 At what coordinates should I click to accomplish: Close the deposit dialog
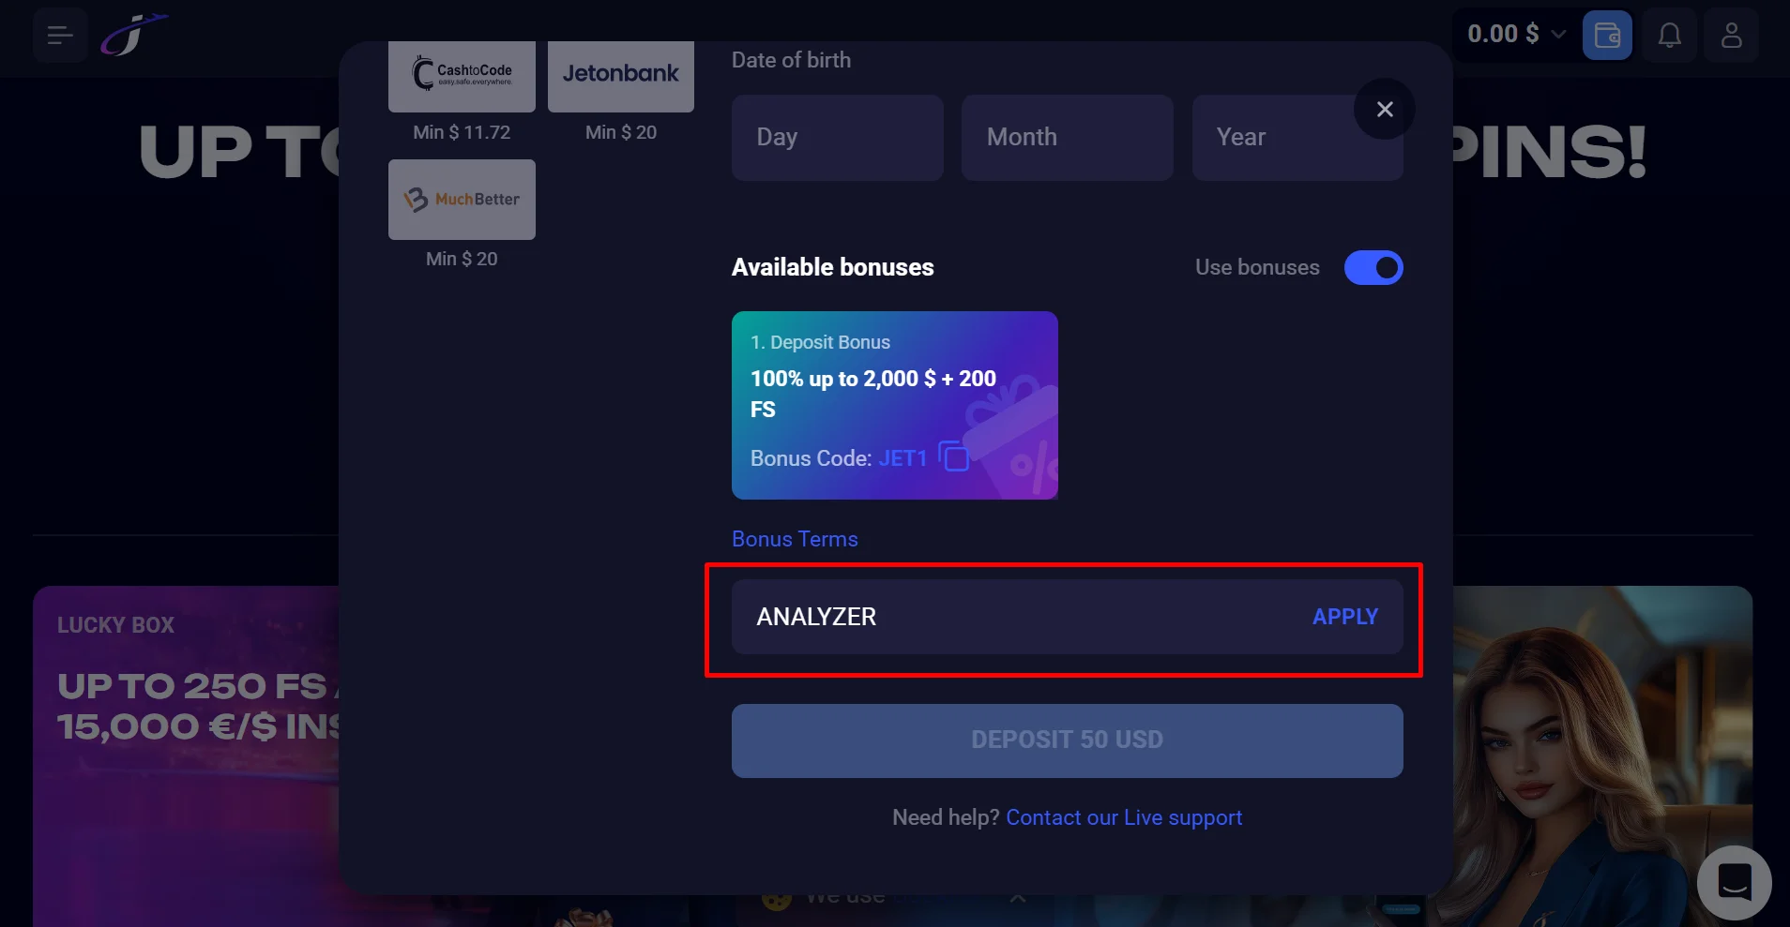tap(1384, 110)
